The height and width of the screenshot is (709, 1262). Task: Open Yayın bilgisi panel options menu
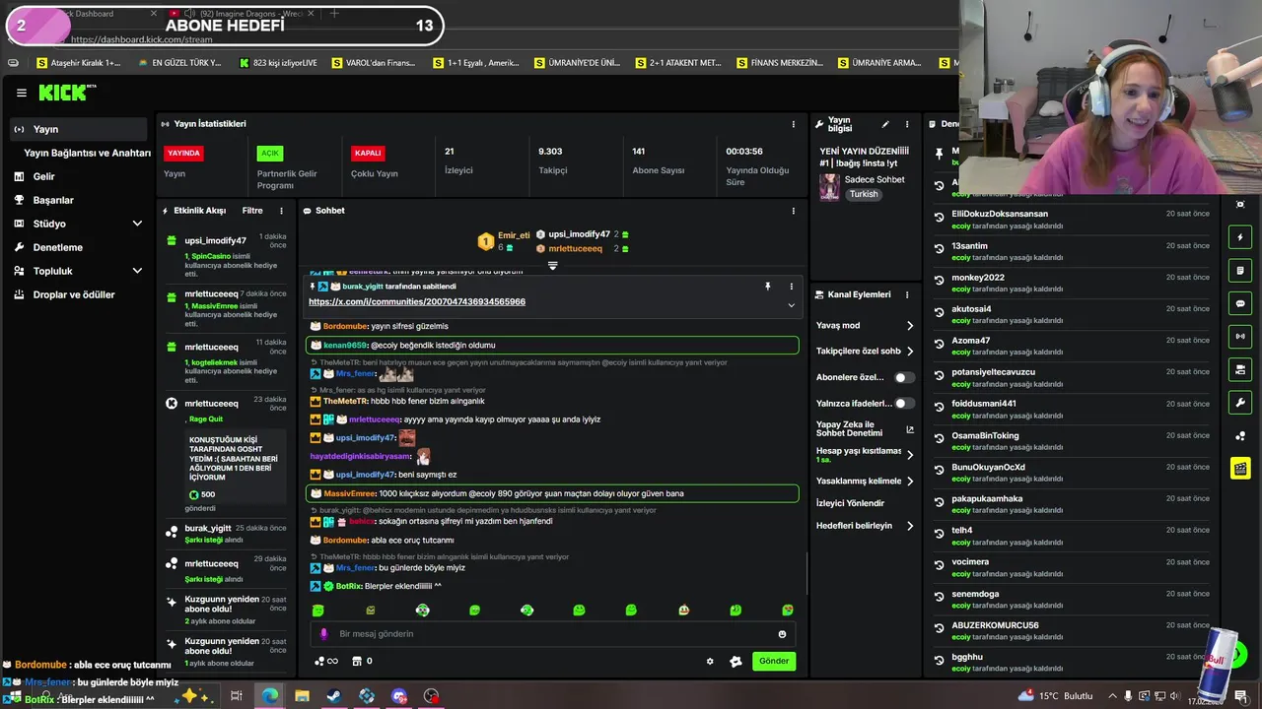tap(907, 124)
